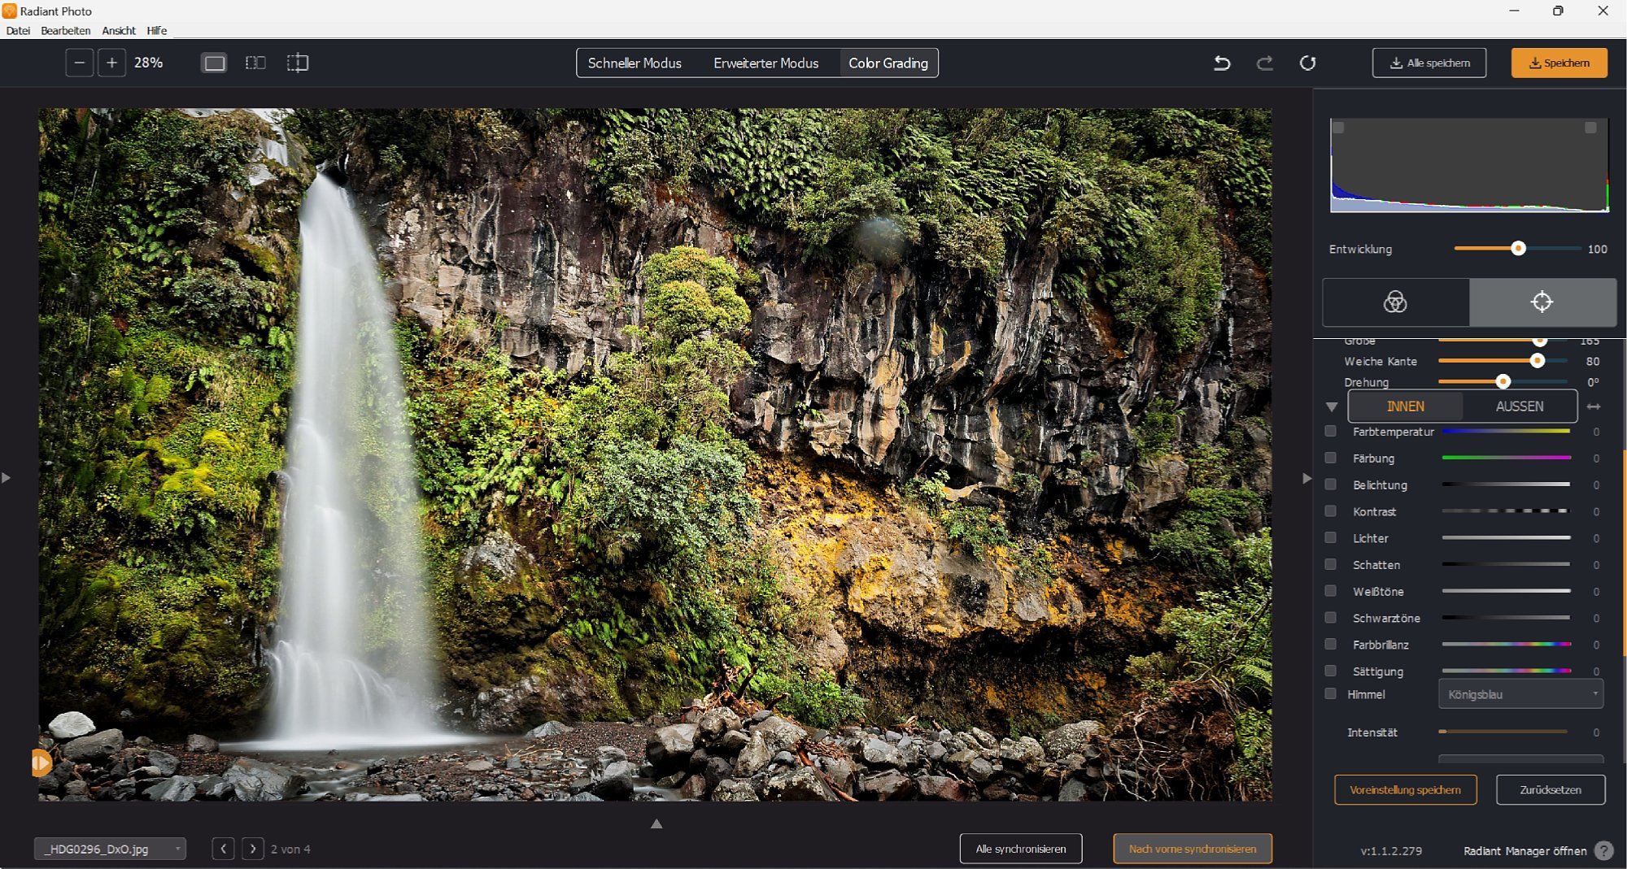Open the color circles tab
This screenshot has height=869, width=1627.
(1395, 302)
